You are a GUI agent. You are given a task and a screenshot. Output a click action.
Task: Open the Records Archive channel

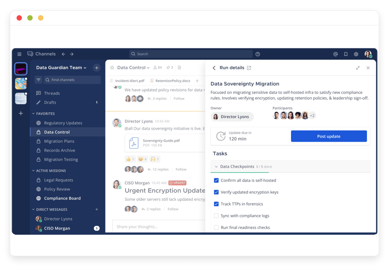[68, 150]
